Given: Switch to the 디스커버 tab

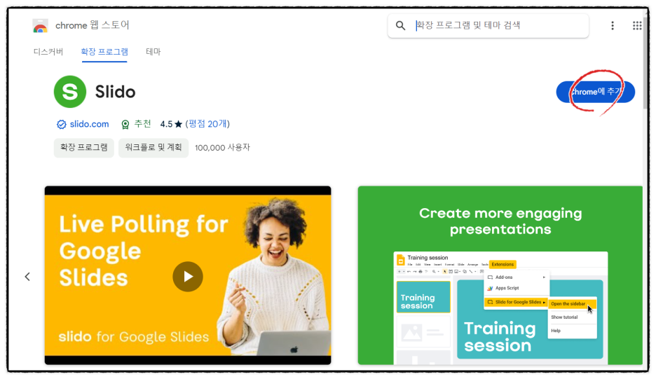Looking at the screenshot, I should (x=48, y=51).
